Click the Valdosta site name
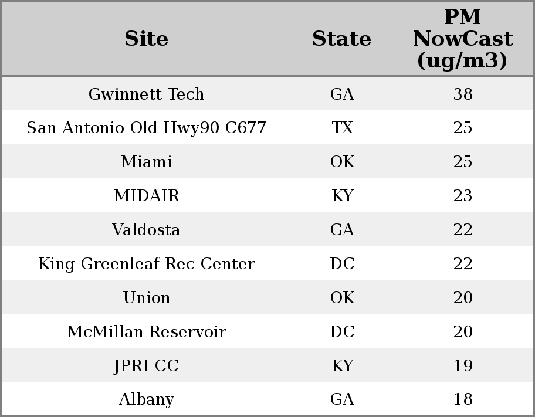 click(x=146, y=230)
